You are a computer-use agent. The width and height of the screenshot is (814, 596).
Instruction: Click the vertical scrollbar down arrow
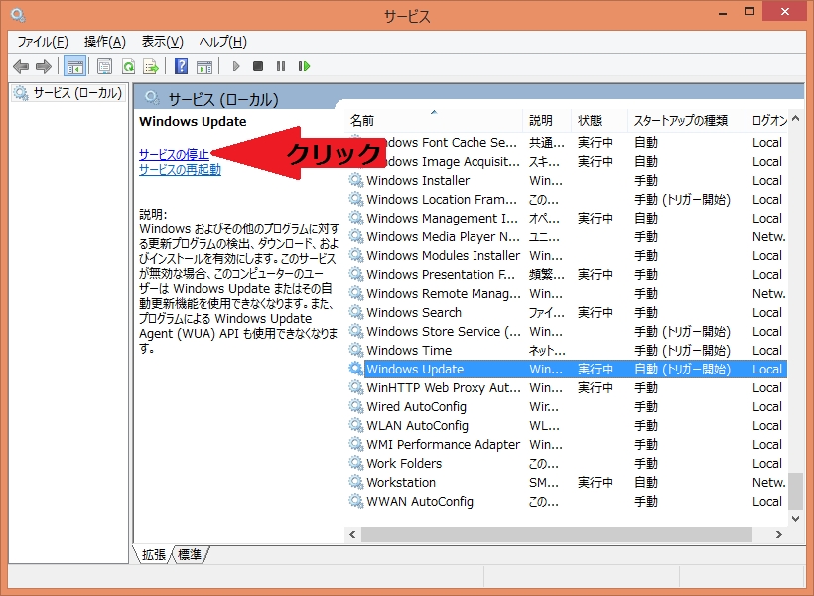tap(795, 519)
